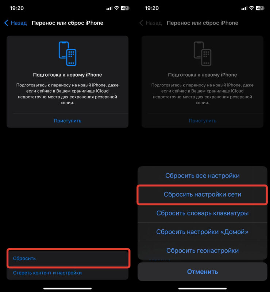Dismiss the sheet with "Отменить"
270x292 pixels.
(202, 272)
